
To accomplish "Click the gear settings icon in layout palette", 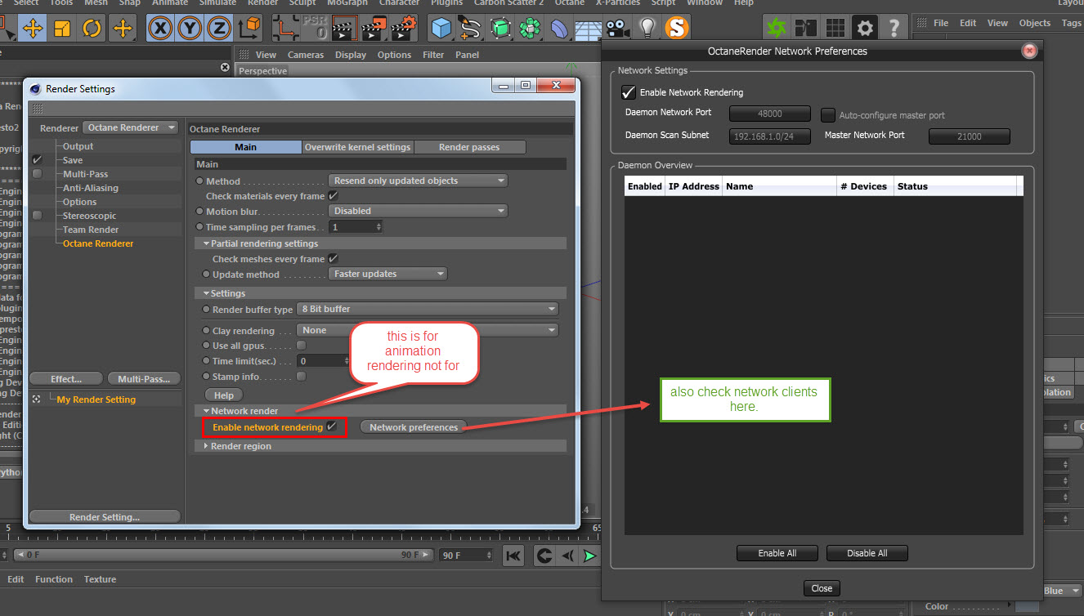I will [865, 29].
